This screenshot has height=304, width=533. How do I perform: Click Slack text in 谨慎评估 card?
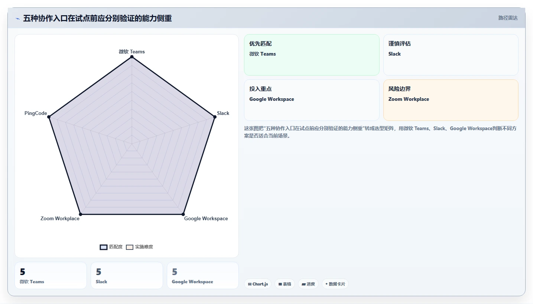[394, 54]
